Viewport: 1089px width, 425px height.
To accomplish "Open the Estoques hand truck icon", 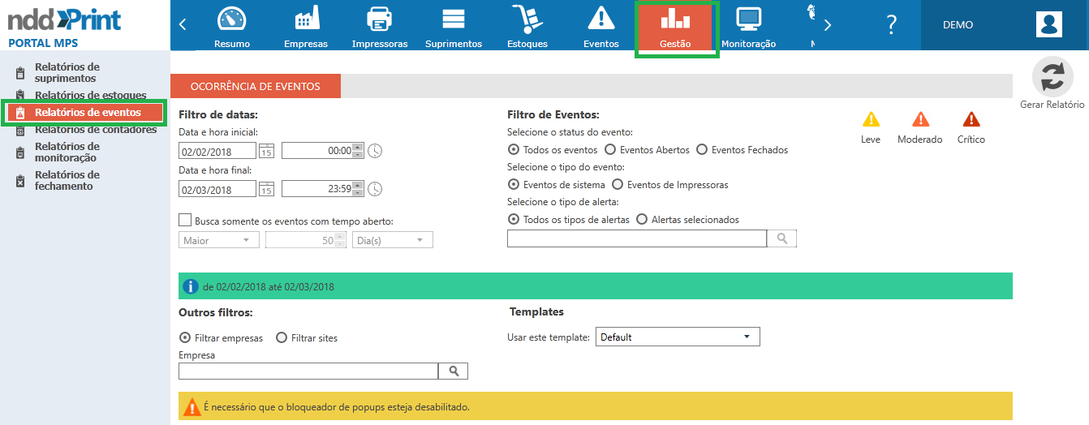I will pyautogui.click(x=527, y=19).
